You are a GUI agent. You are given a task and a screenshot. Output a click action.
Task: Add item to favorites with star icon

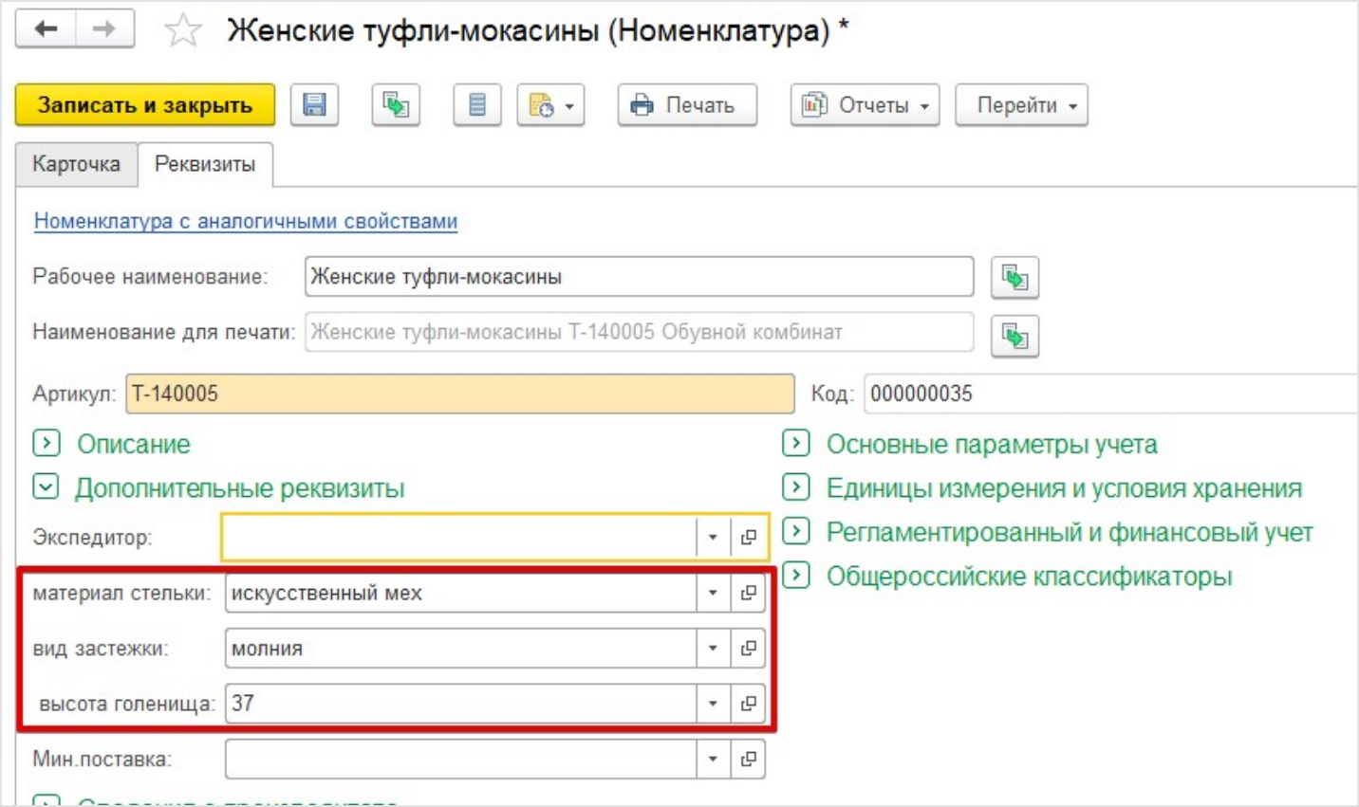[182, 31]
